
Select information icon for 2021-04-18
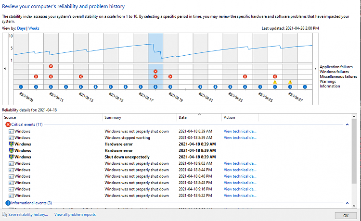tap(155, 87)
